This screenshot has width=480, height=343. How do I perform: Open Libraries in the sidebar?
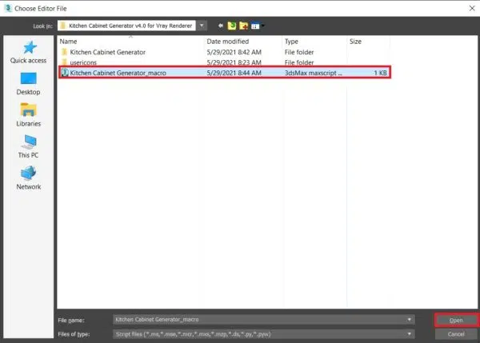(29, 115)
